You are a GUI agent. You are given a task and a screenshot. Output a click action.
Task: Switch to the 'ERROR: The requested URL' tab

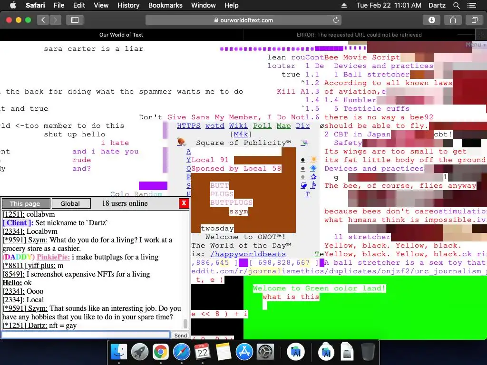[x=359, y=35]
